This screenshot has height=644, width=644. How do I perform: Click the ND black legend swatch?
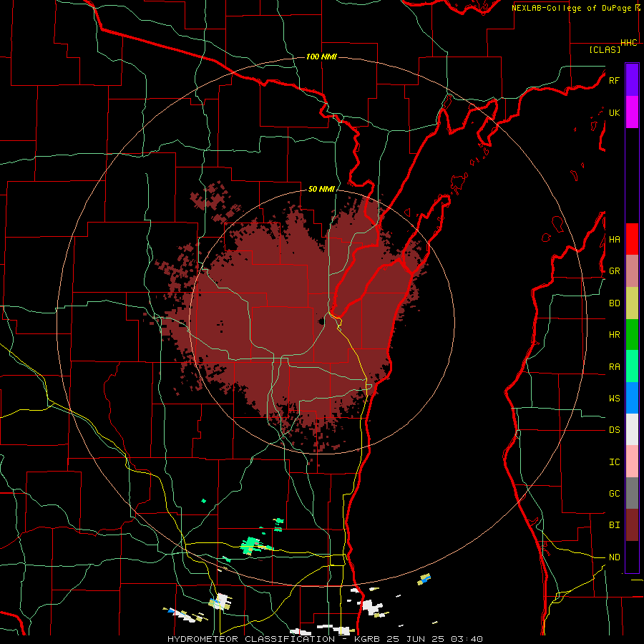632,557
